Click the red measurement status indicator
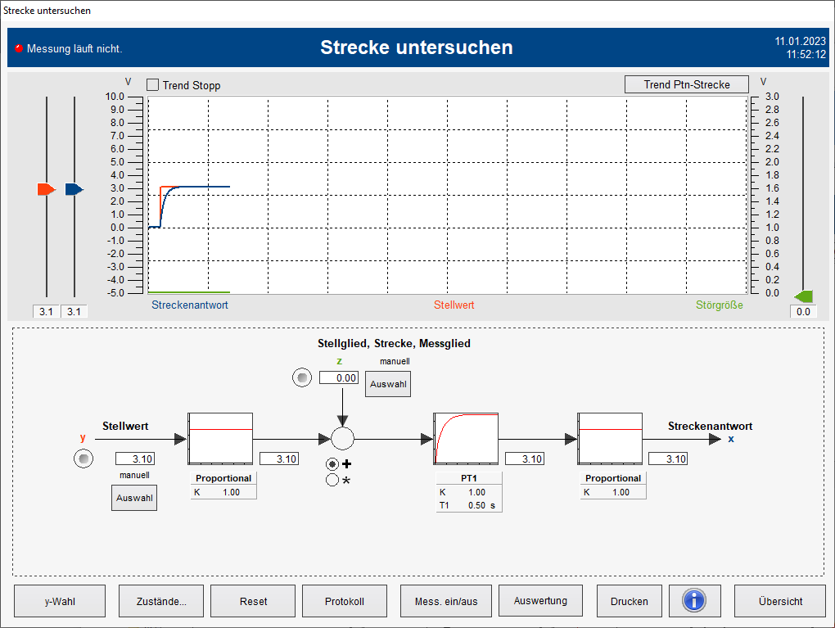This screenshot has height=628, width=835. 19,48
